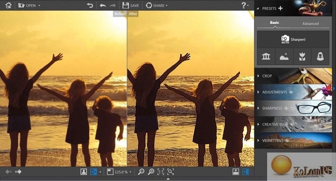Go to previous image arrow
Screen dimensions: 336x181
(x=8, y=172)
